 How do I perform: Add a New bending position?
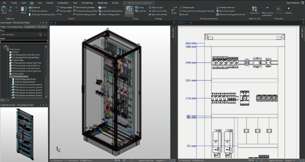tap(84, 7)
